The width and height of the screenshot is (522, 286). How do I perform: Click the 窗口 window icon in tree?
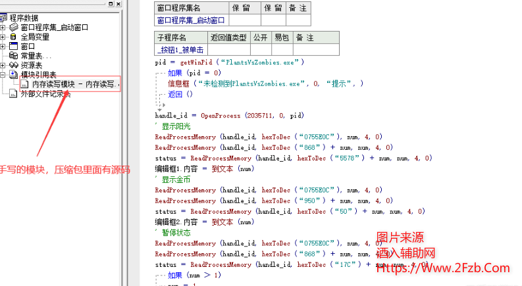[14, 47]
